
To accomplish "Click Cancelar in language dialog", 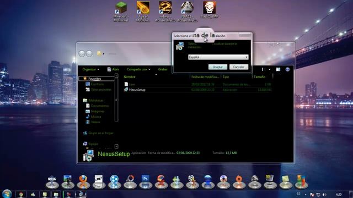I will (239, 67).
